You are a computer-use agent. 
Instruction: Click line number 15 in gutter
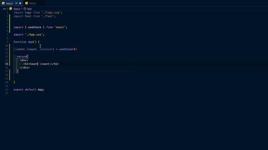click(7, 64)
